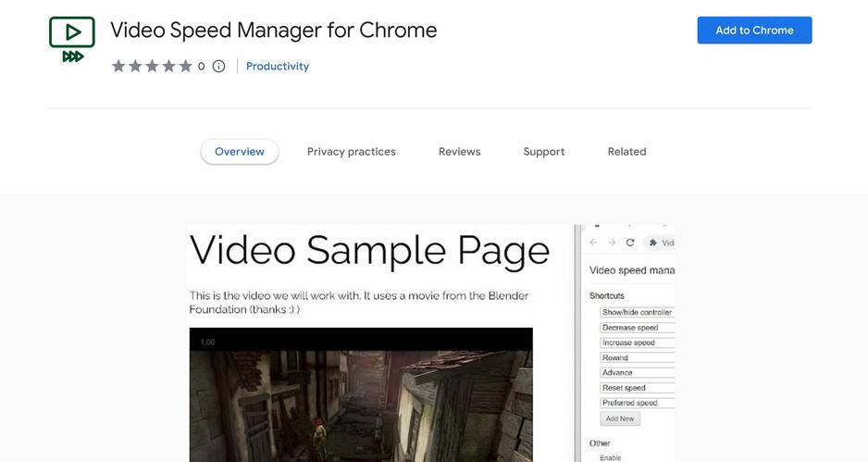
Task: Switch to the Privacy practices tab
Action: (351, 152)
